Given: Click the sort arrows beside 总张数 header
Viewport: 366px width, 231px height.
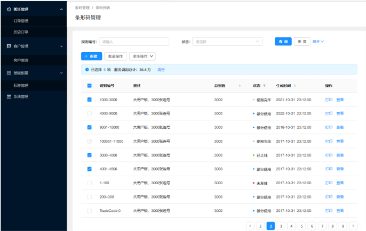Looking at the screenshot, I should click(240, 86).
